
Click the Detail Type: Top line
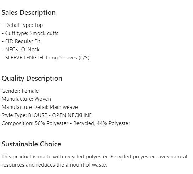tap(22, 25)
